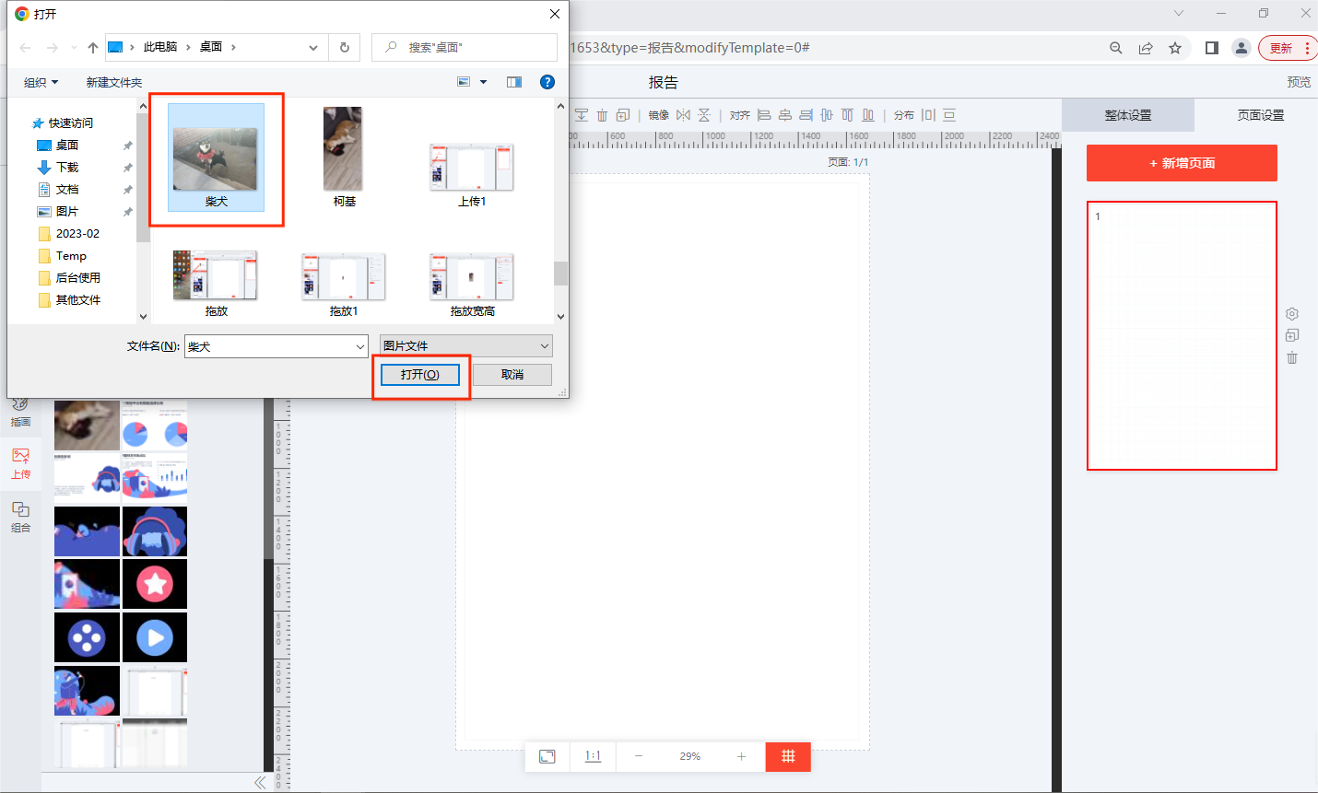
Task: Click the forward arrow in file dialog
Action: 53,47
